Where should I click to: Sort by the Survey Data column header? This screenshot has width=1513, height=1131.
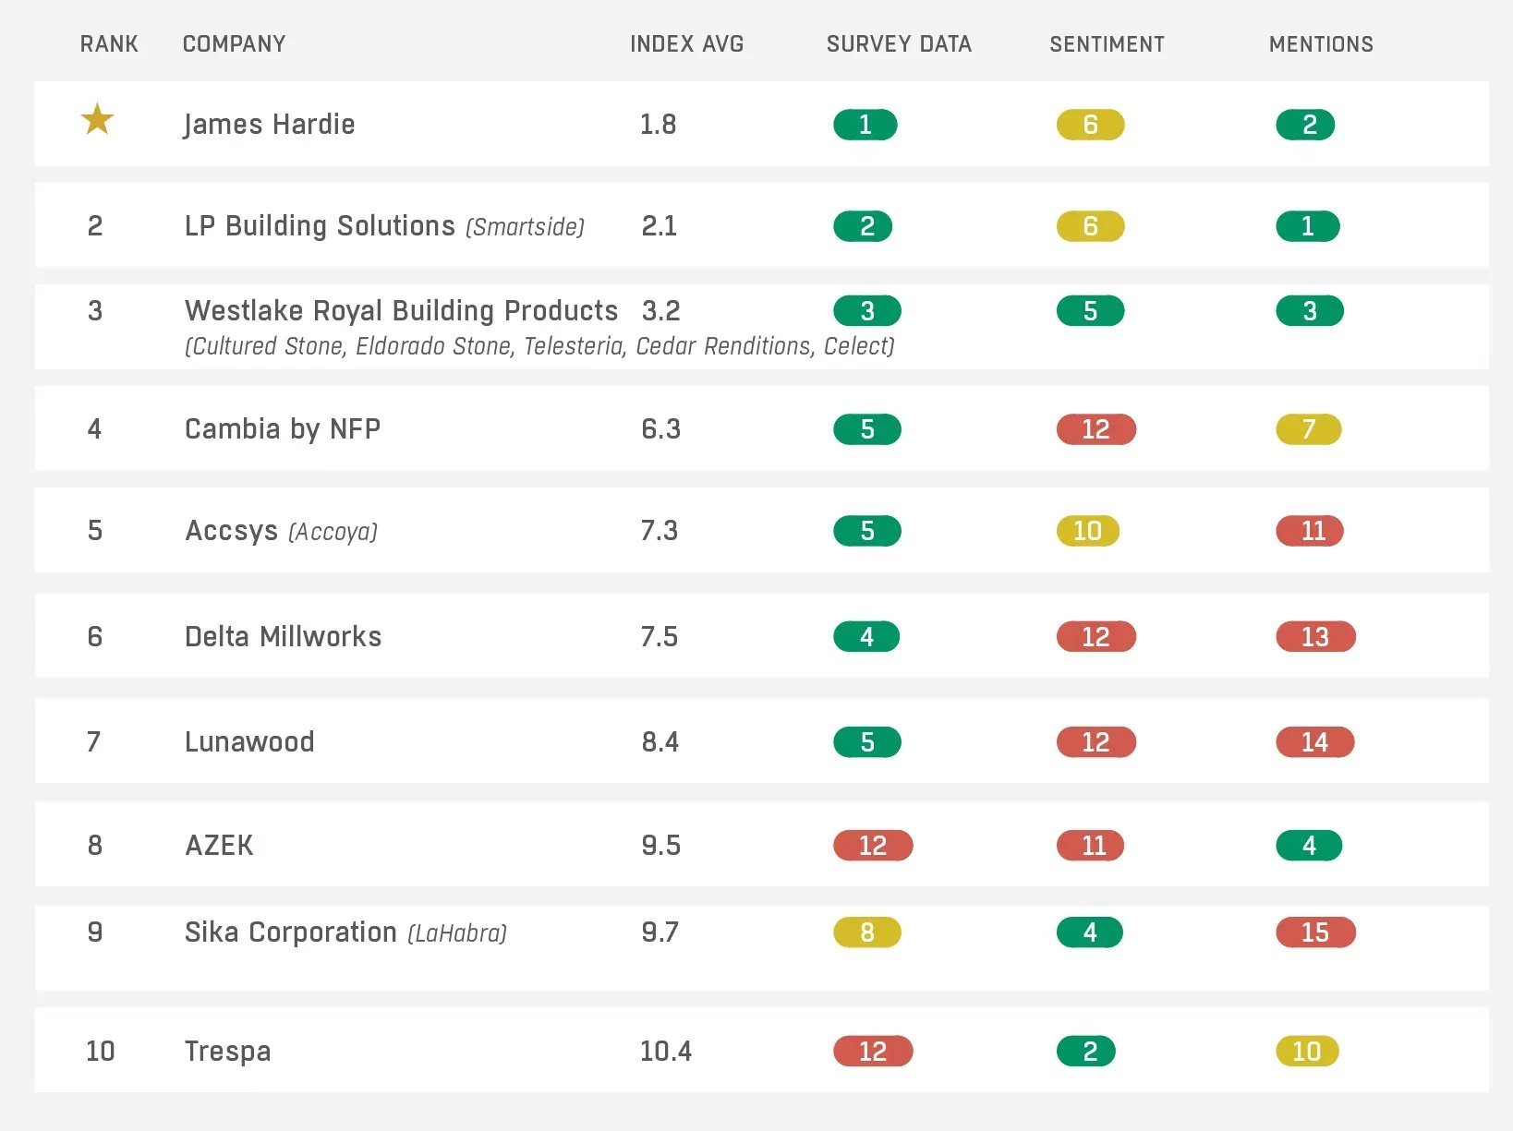click(x=898, y=44)
